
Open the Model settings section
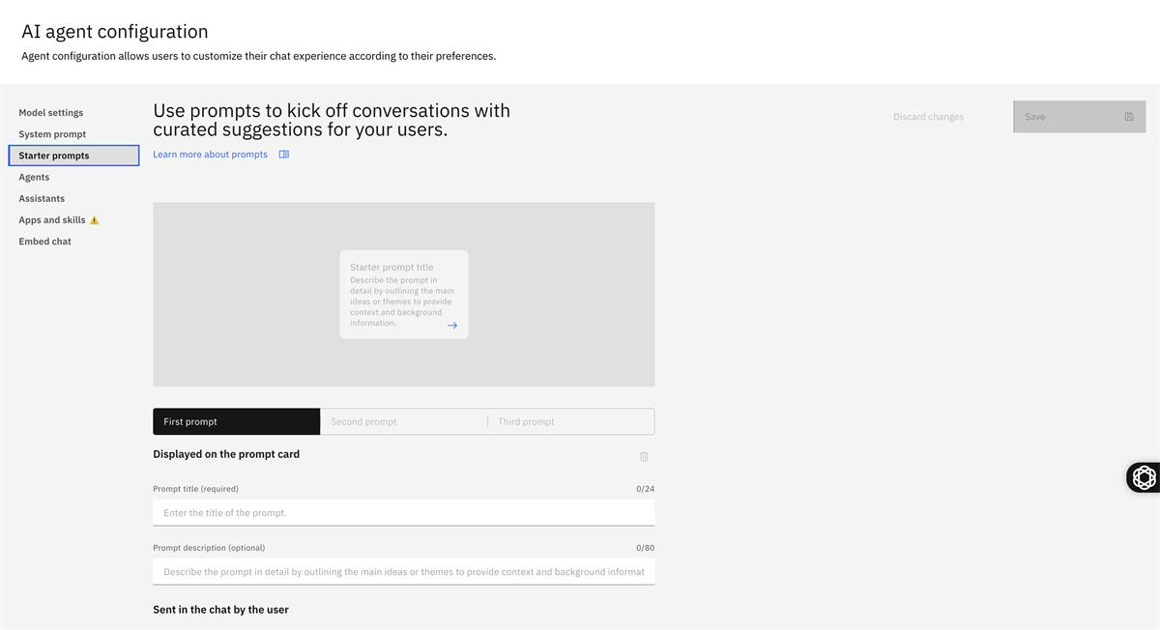coord(51,113)
